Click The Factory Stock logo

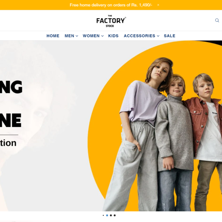111,21
